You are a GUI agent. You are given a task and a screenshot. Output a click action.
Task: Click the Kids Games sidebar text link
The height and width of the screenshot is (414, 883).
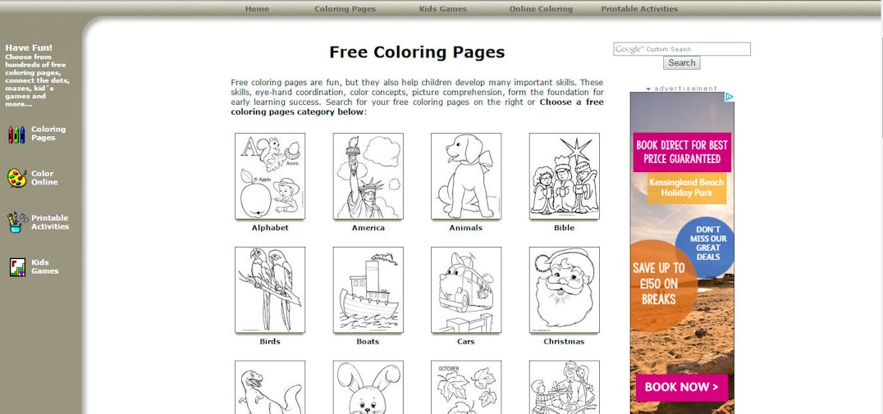click(44, 266)
